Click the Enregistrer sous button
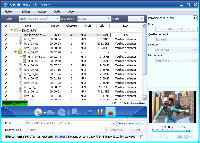 click(x=128, y=123)
